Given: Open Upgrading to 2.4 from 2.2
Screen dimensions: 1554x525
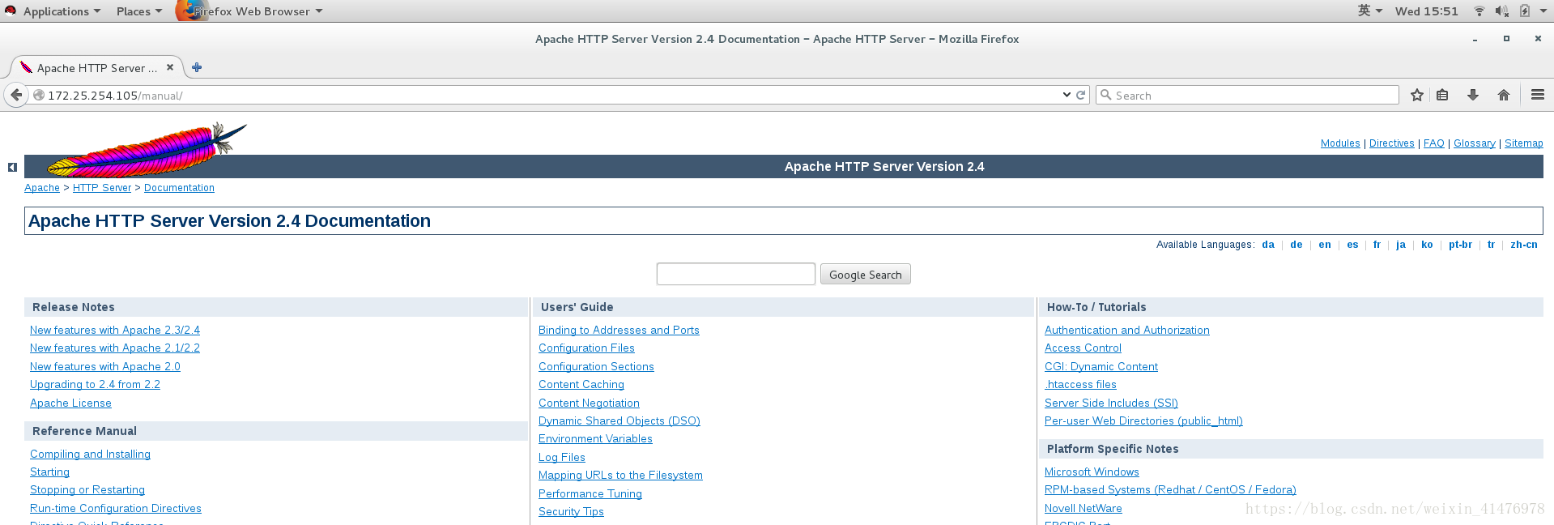Looking at the screenshot, I should pos(95,384).
